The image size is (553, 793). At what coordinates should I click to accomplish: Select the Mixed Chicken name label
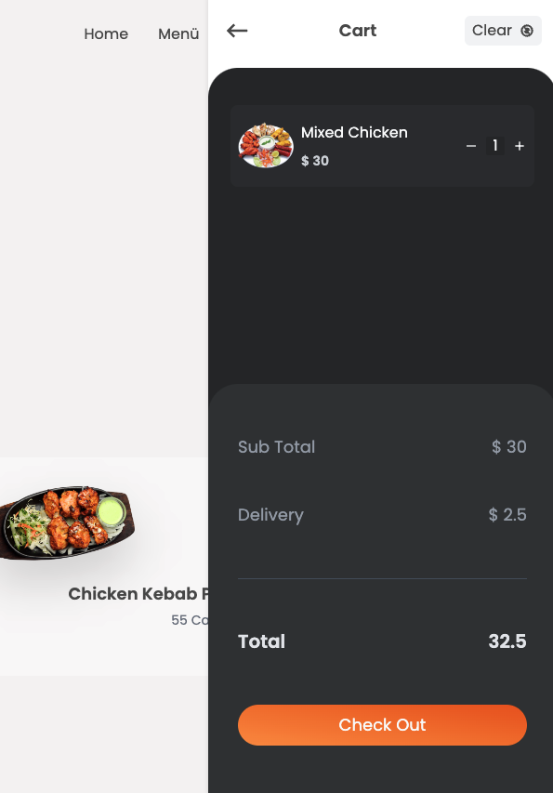pyautogui.click(x=354, y=133)
